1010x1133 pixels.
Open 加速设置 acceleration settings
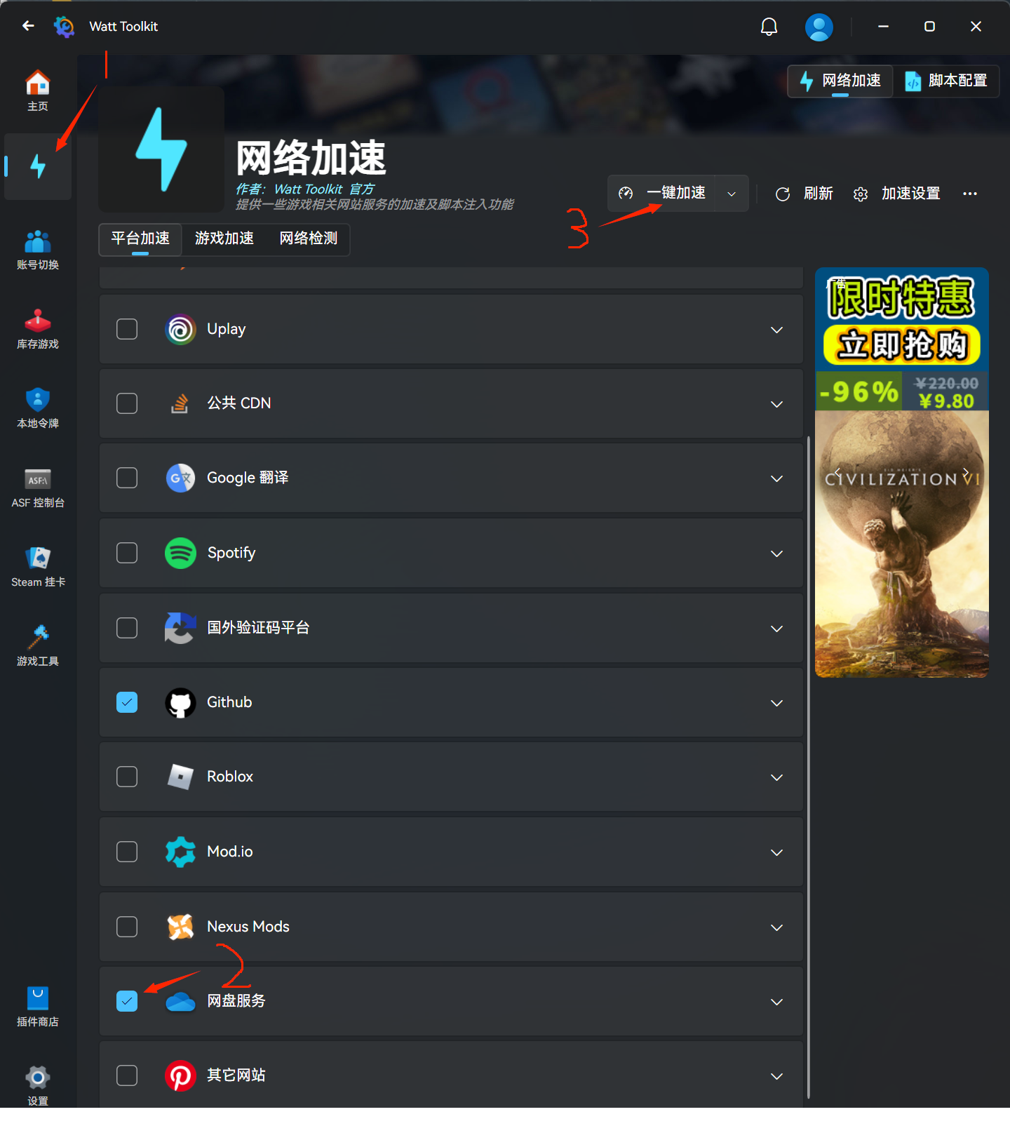896,194
